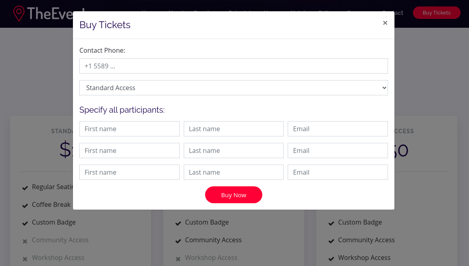Screen dimensions: 469x266
Task: Click Buy Tickets button in navbar
Action: 436,13
